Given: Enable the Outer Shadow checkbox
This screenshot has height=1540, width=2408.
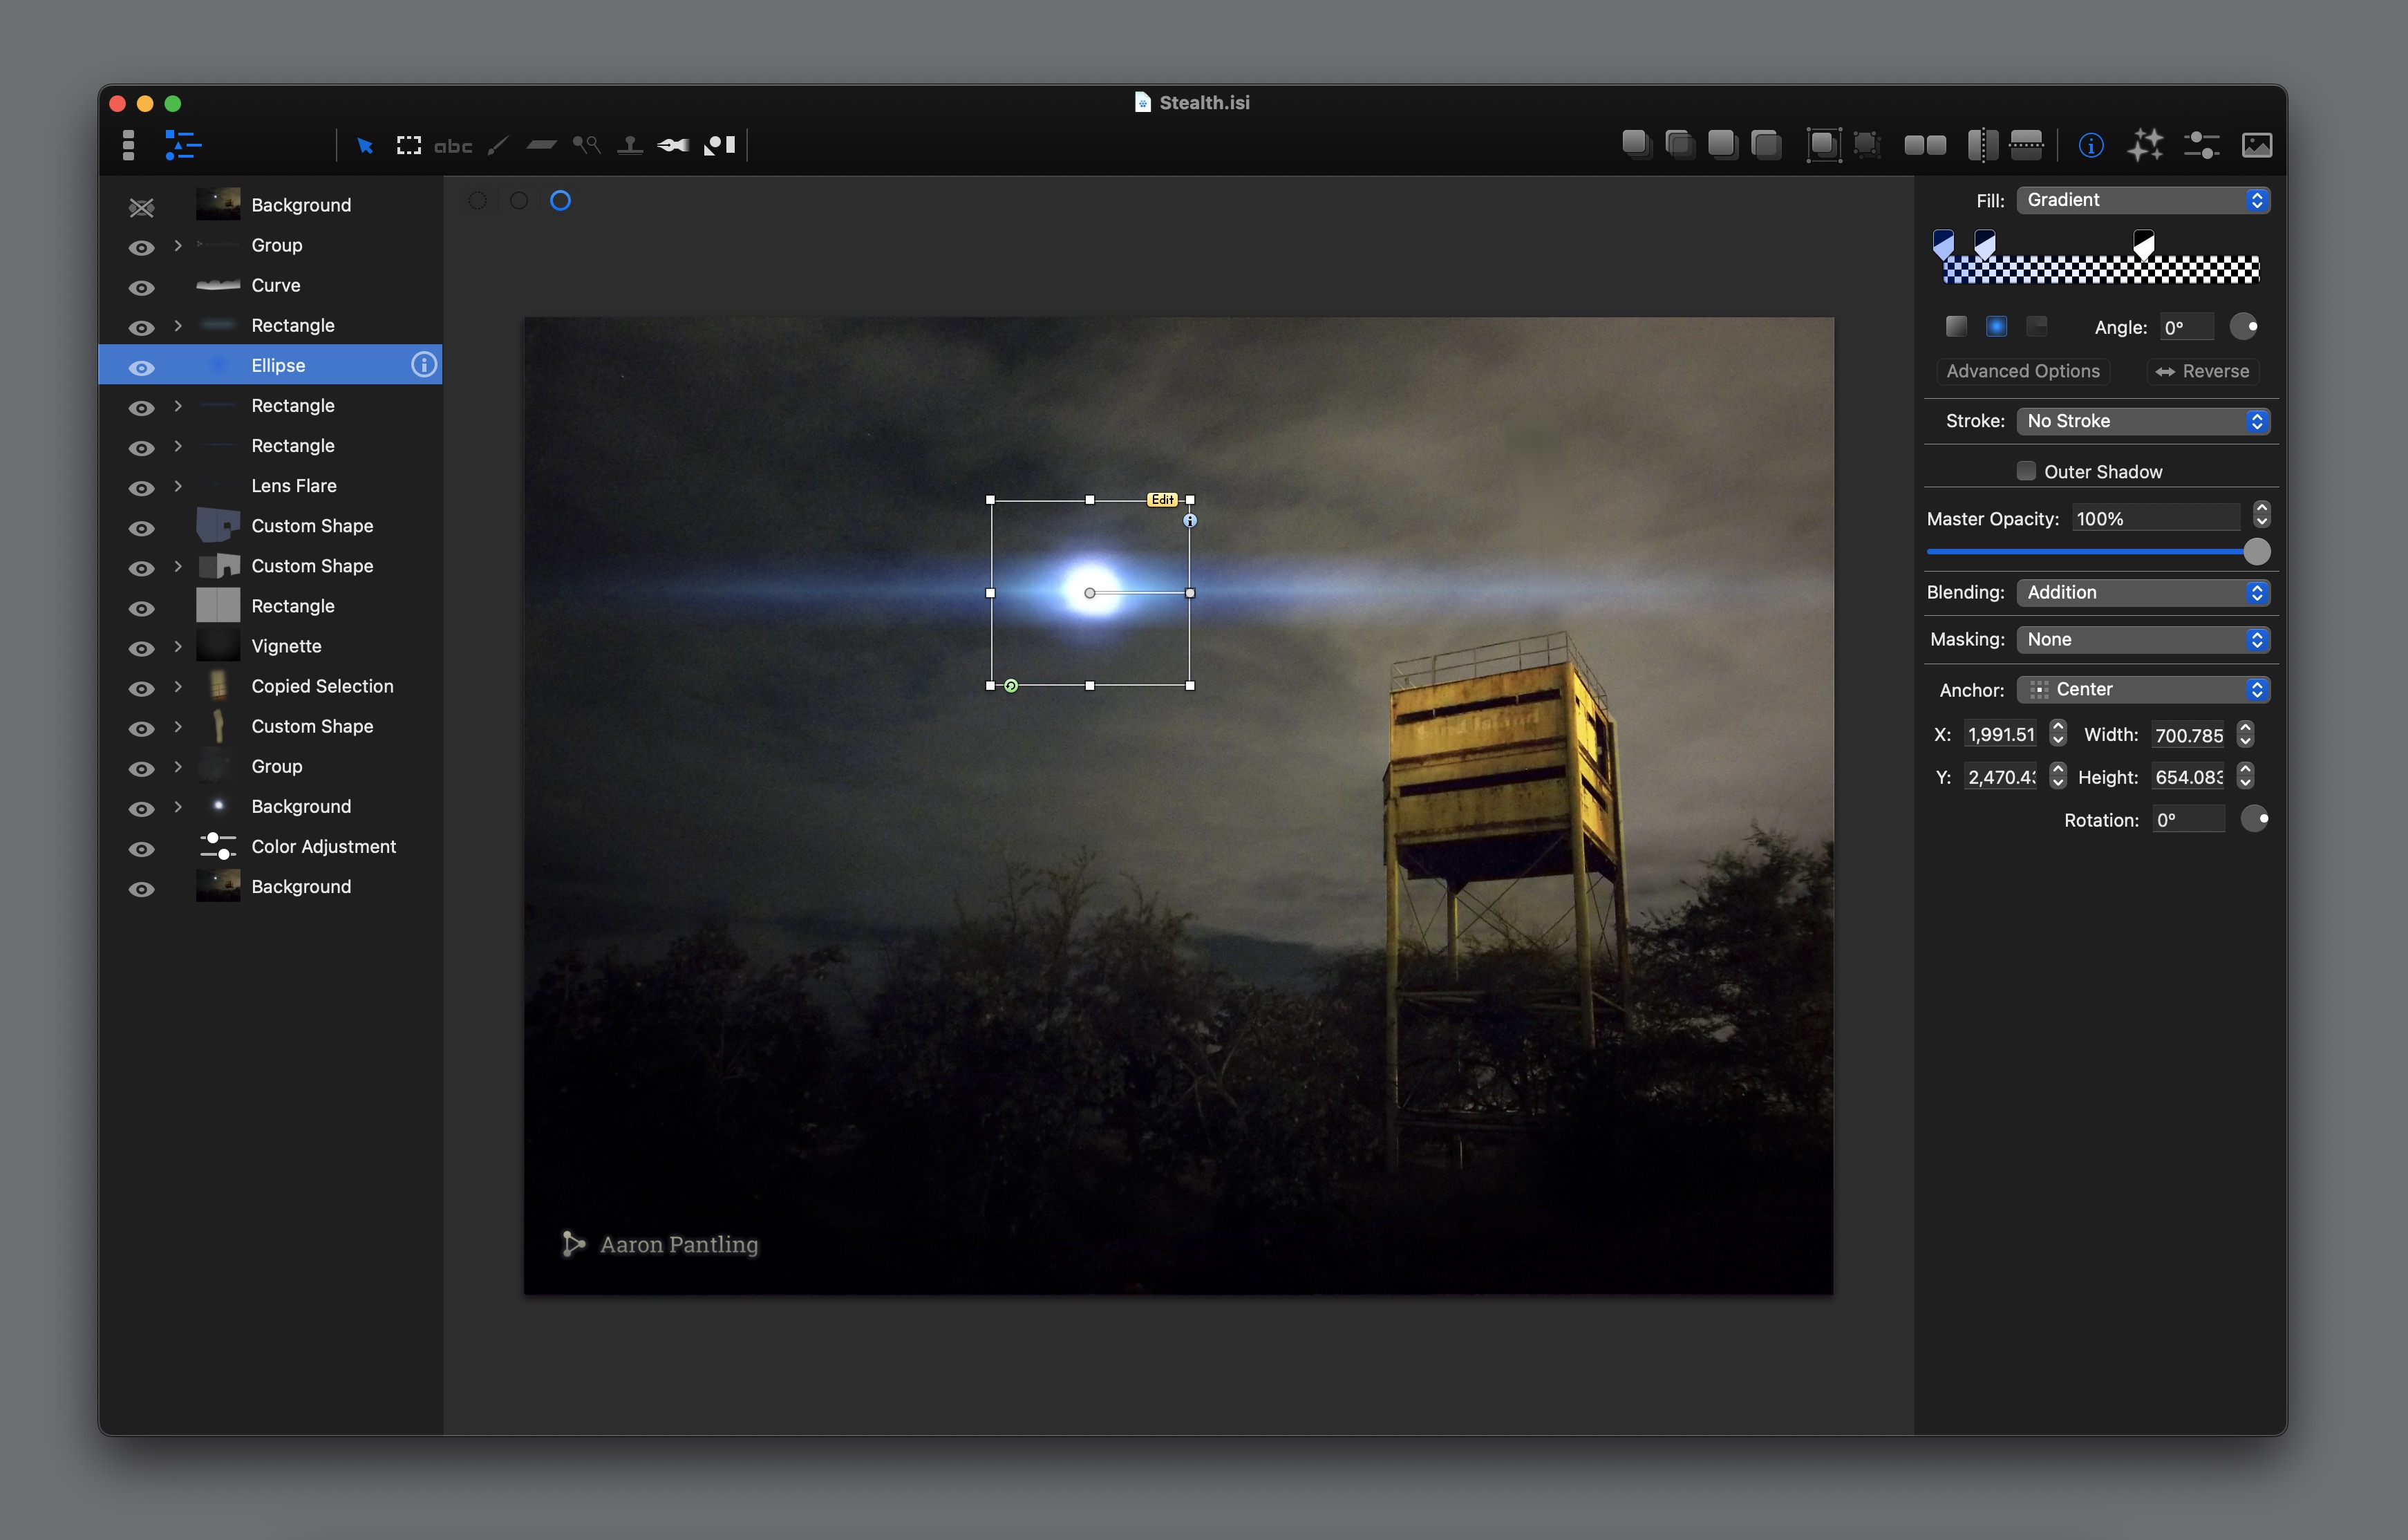Looking at the screenshot, I should click(x=2026, y=471).
